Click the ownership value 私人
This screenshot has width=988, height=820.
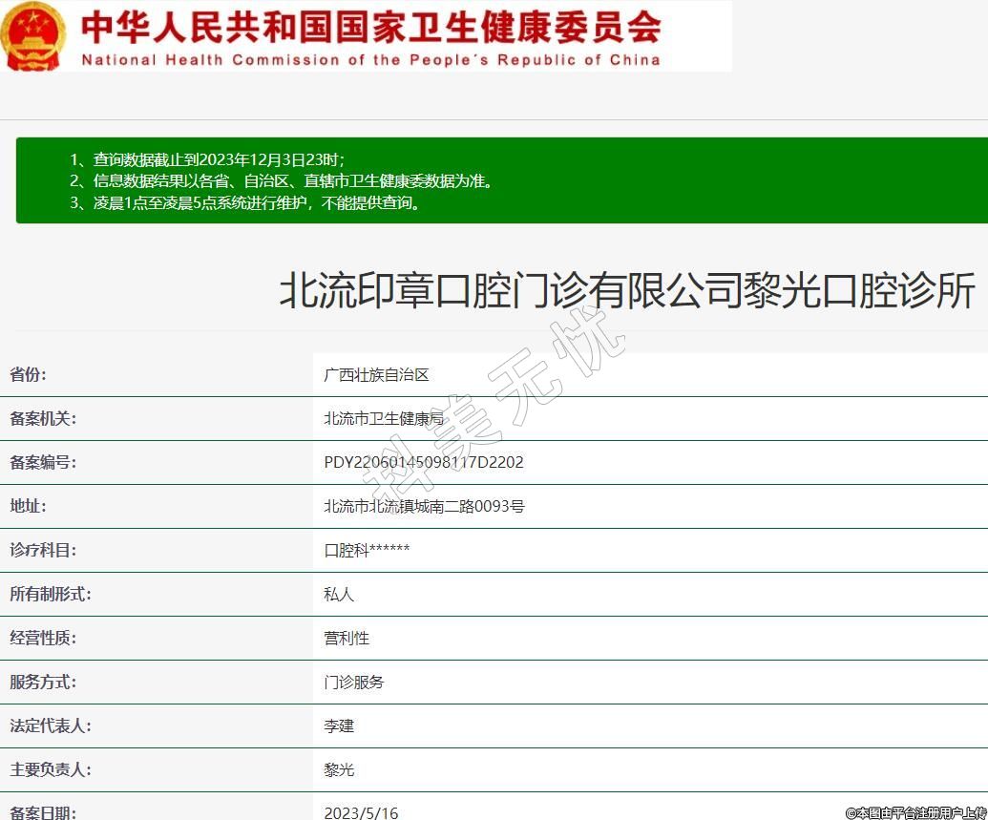[x=339, y=595]
